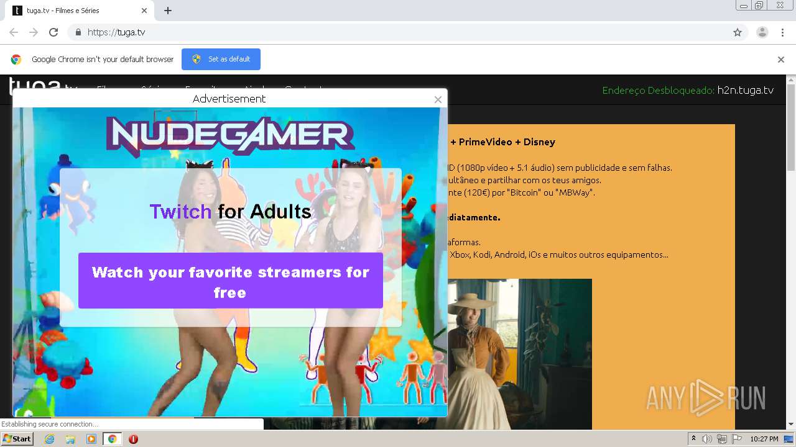796x447 pixels.
Task: Open the Chrome three-dot menu
Action: pos(783,32)
